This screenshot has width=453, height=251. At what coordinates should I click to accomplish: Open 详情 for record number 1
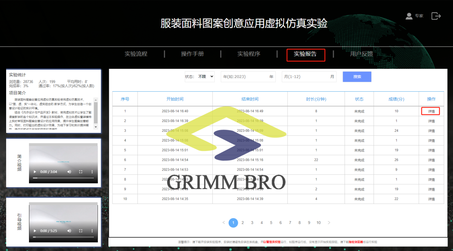pyautogui.click(x=431, y=111)
